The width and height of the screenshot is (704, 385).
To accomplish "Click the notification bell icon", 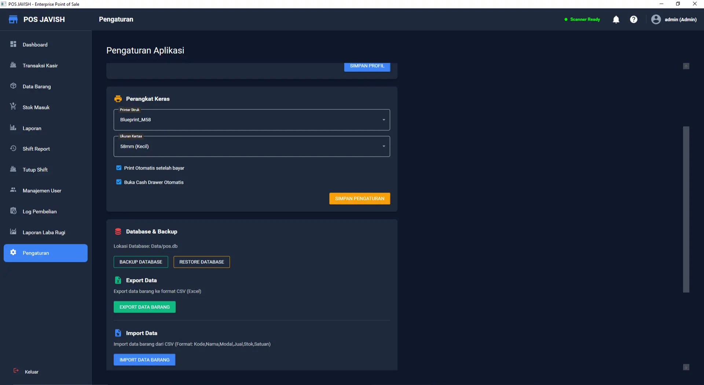I will click(x=616, y=19).
